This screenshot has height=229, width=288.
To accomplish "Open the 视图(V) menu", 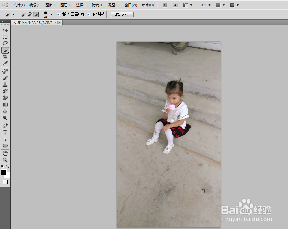I will tap(114, 5).
